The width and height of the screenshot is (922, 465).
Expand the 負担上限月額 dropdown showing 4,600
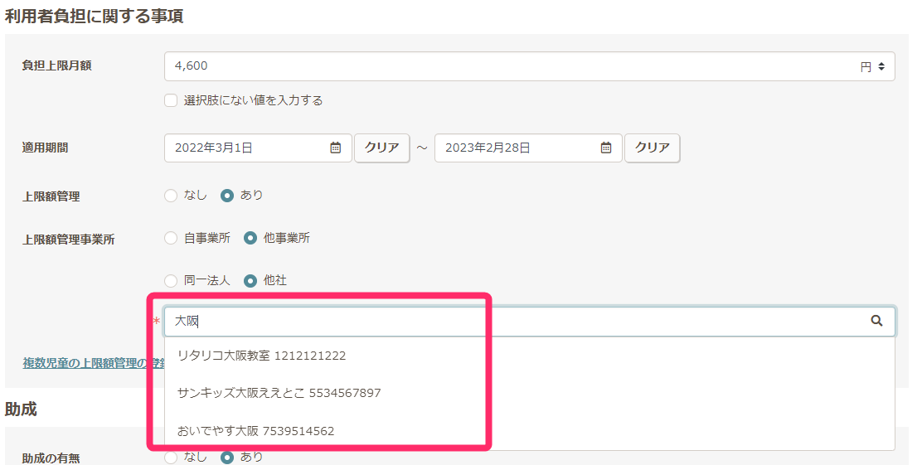[529, 66]
